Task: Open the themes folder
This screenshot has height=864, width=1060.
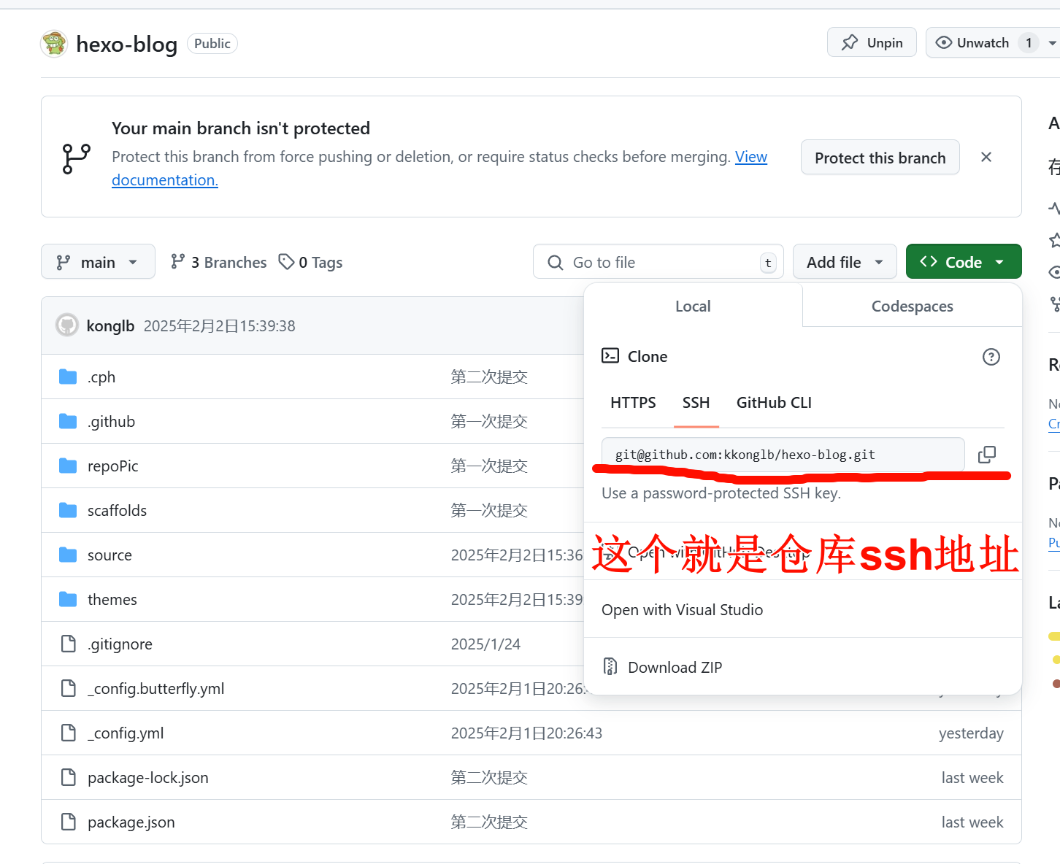Action: pos(112,600)
